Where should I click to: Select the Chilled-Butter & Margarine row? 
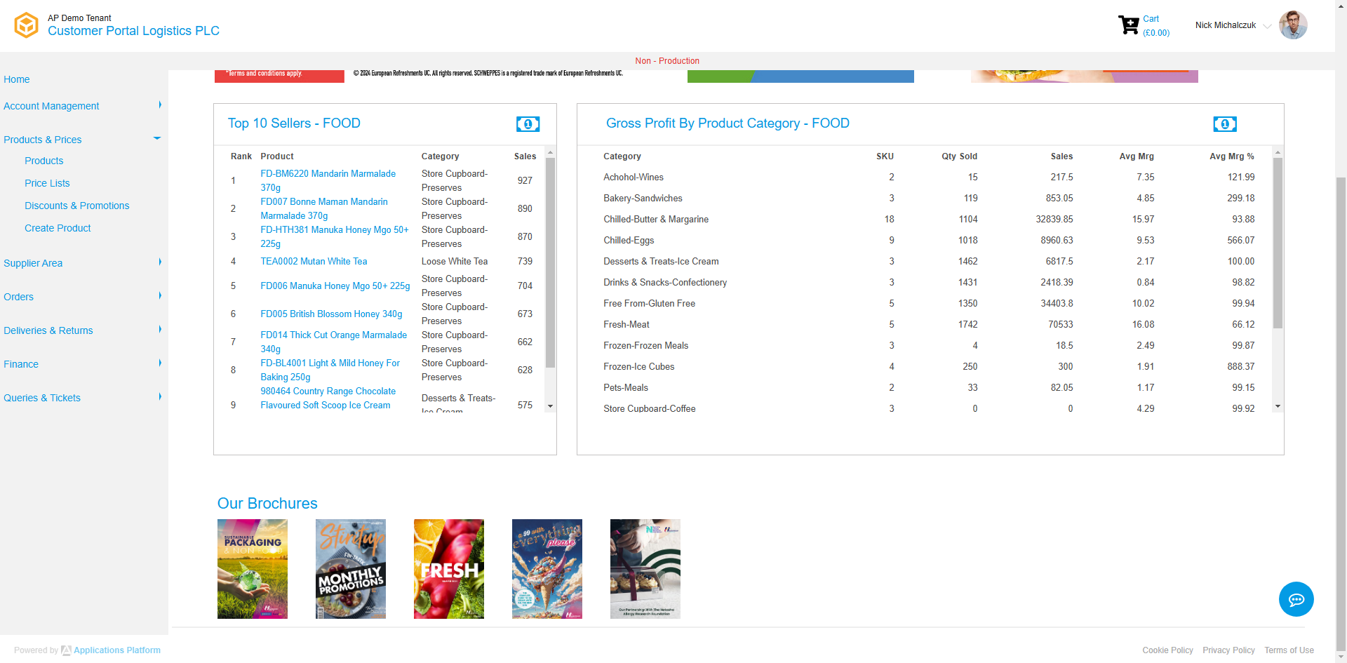(929, 219)
